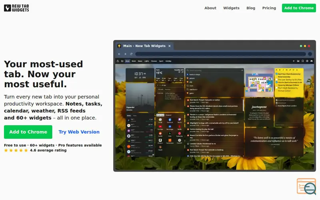This screenshot has height=200, width=320.
Task: Click the foggy towers photo widget
Action: point(140,98)
